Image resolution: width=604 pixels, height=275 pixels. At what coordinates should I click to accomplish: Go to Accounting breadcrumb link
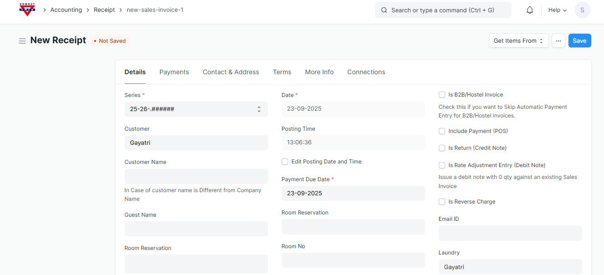point(66,10)
